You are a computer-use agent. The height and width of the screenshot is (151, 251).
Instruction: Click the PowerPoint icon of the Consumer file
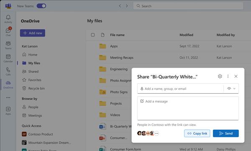(x=102, y=138)
